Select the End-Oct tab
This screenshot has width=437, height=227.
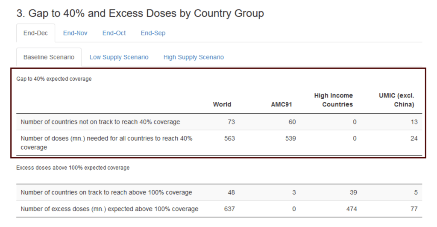[x=114, y=33]
